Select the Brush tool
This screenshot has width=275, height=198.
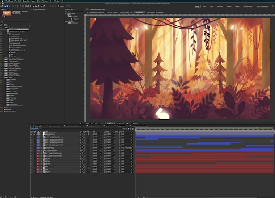point(34,6)
